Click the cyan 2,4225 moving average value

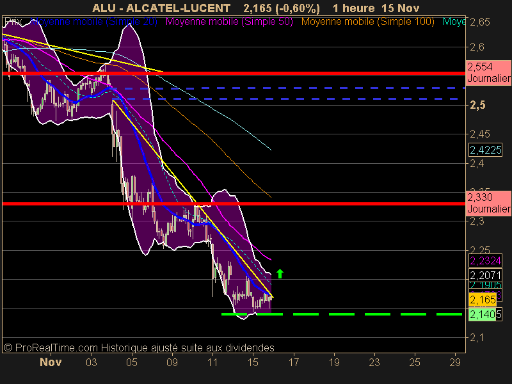[485, 150]
